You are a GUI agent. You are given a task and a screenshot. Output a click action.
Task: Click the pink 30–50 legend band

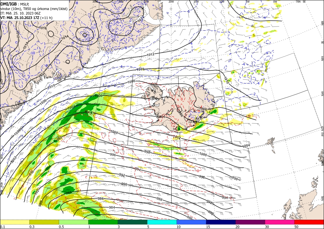pos(280,222)
